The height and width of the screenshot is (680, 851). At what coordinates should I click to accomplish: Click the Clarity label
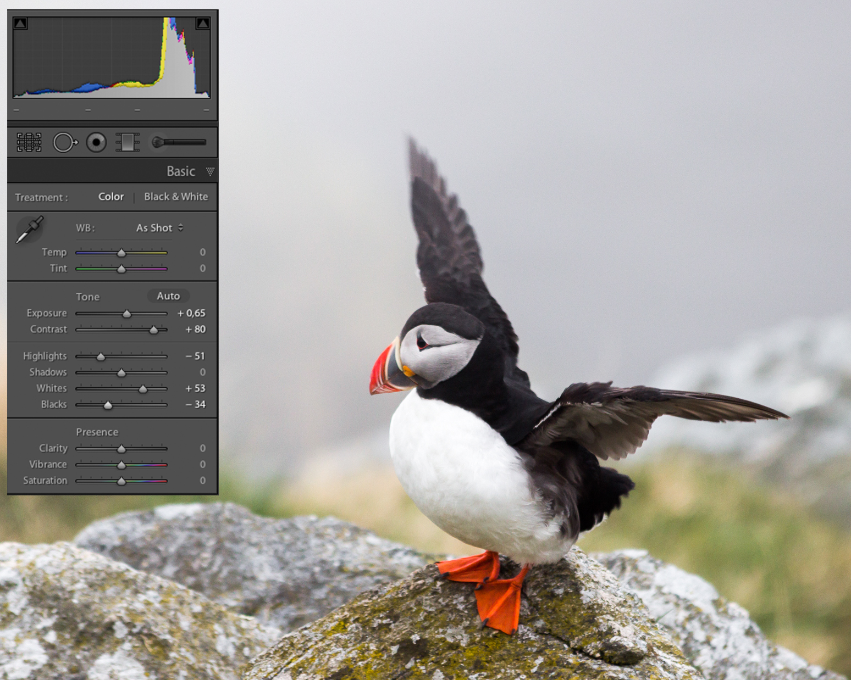point(53,448)
